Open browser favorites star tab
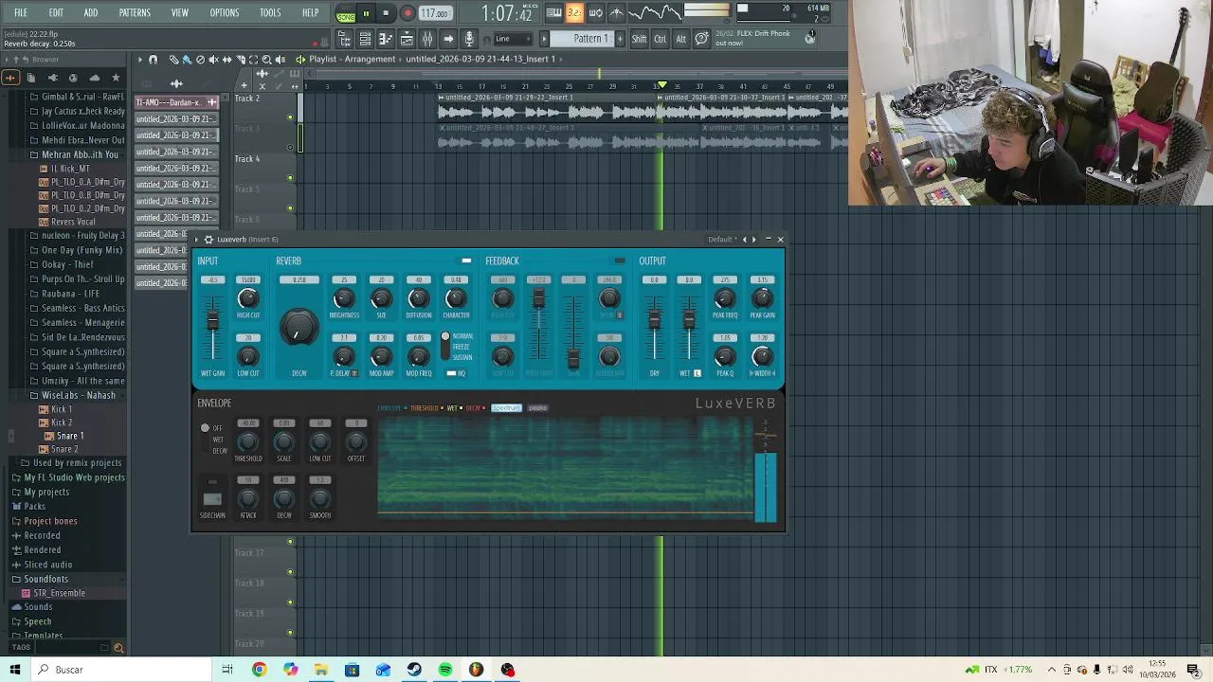 tap(116, 78)
